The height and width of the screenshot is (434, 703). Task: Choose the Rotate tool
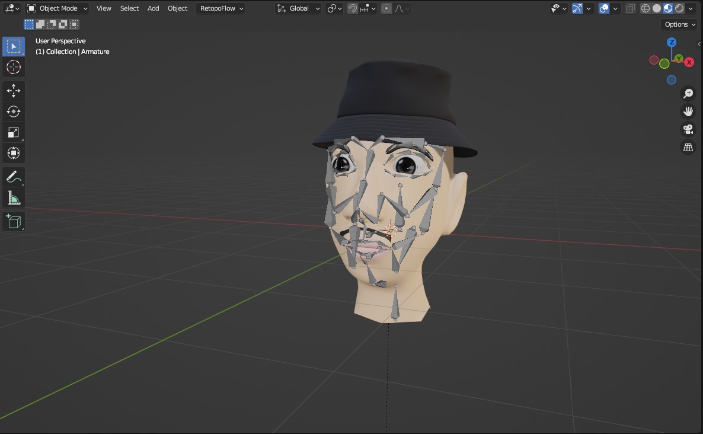click(14, 111)
